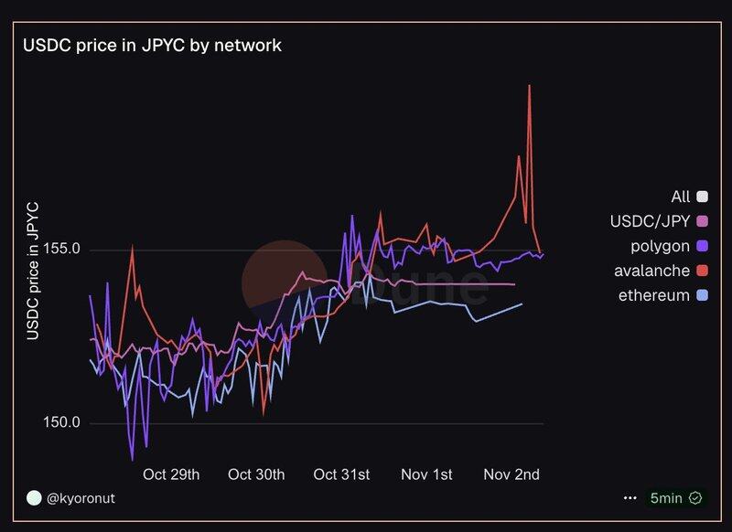Click the Oct 31st x-axis label
The height and width of the screenshot is (532, 732).
[341, 474]
